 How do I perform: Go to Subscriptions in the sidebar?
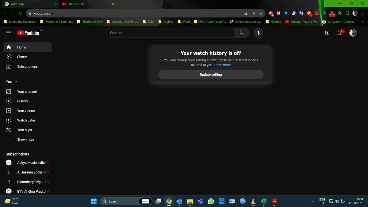click(x=27, y=66)
